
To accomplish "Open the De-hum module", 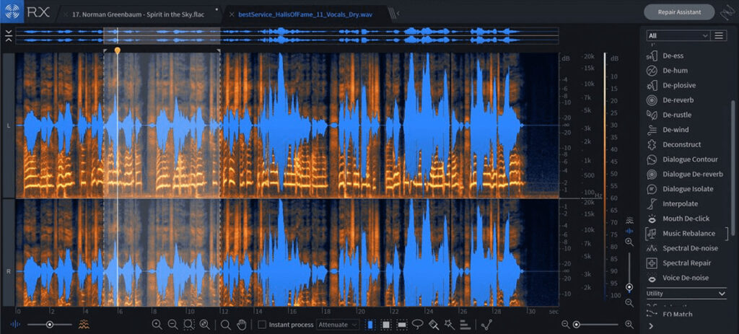I will coord(666,70).
